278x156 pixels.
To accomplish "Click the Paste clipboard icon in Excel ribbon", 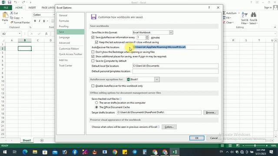I will click(5, 15).
